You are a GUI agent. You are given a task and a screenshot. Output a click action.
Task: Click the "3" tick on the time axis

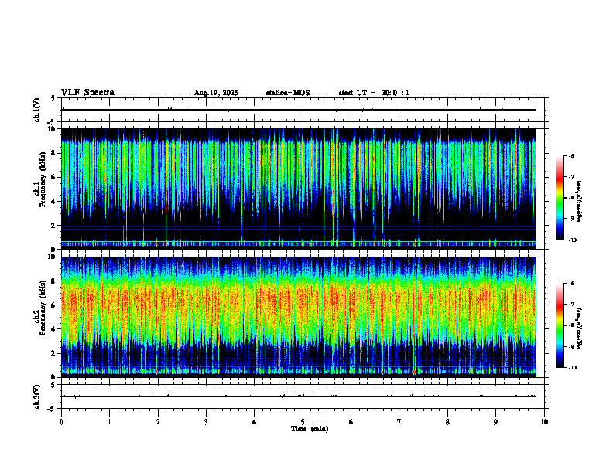tap(207, 422)
